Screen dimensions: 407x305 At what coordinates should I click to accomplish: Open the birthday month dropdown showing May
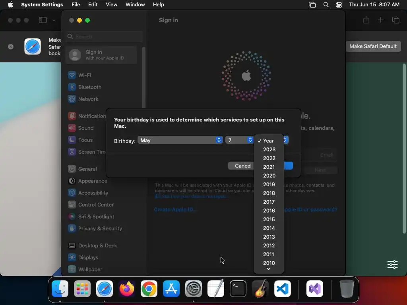click(180, 140)
